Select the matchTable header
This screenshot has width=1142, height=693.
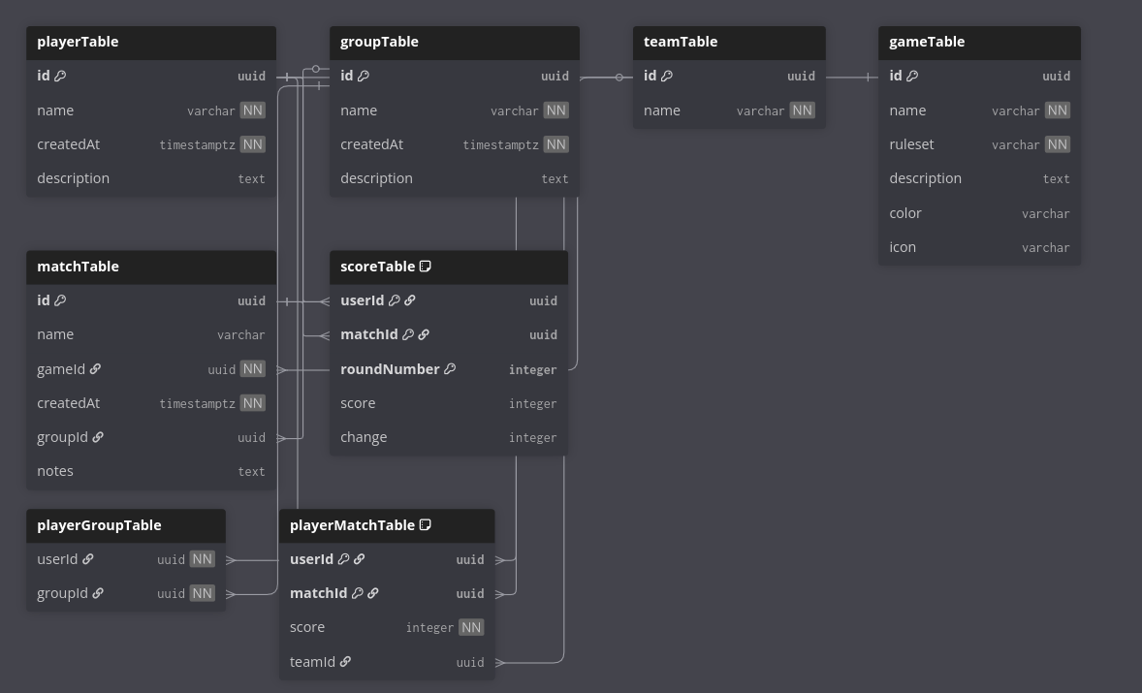coord(150,267)
